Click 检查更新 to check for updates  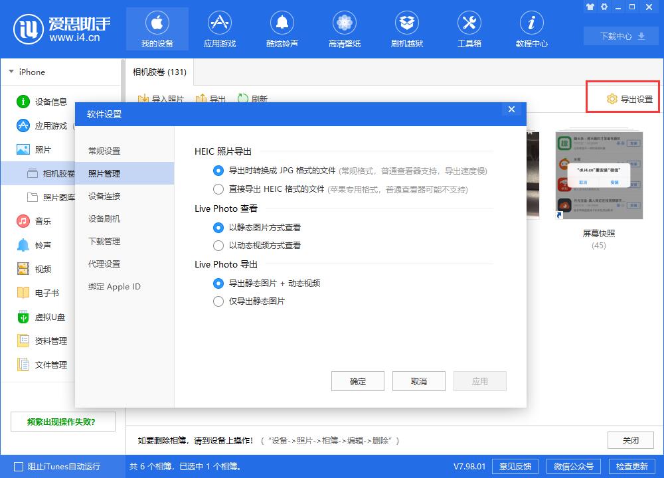[x=633, y=466]
